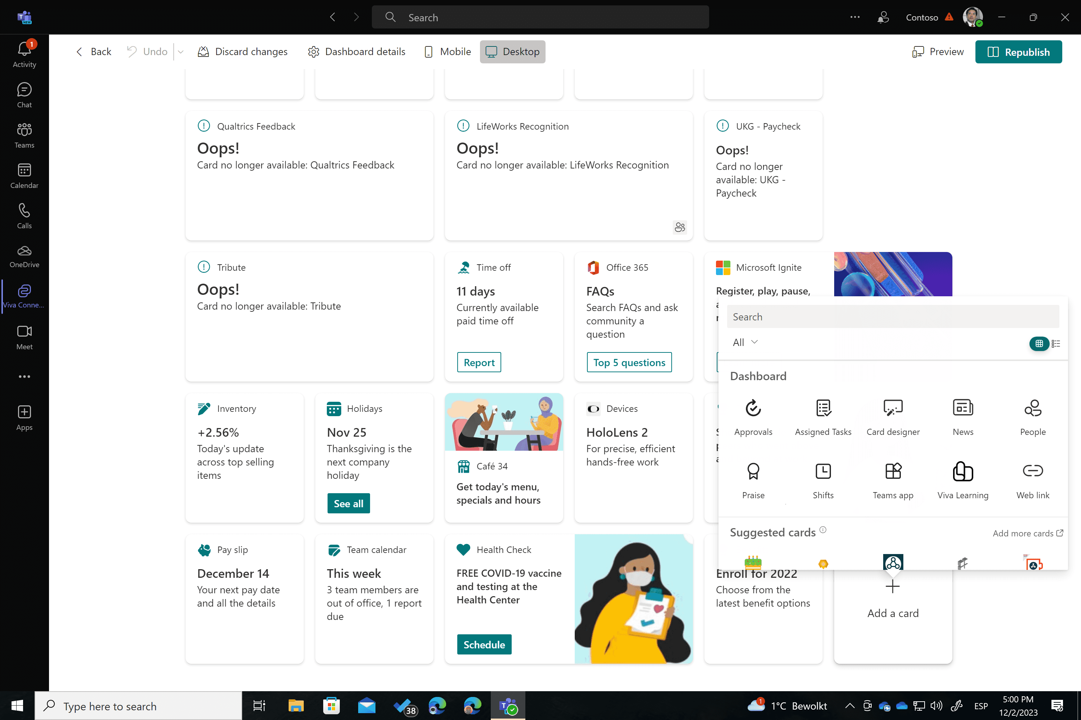Screen dimensions: 1081x720
Task: Go to Teams section in sidebar
Action: 25,135
